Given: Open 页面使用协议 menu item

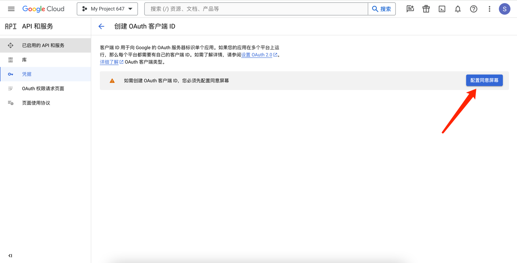Looking at the screenshot, I should (x=45, y=103).
